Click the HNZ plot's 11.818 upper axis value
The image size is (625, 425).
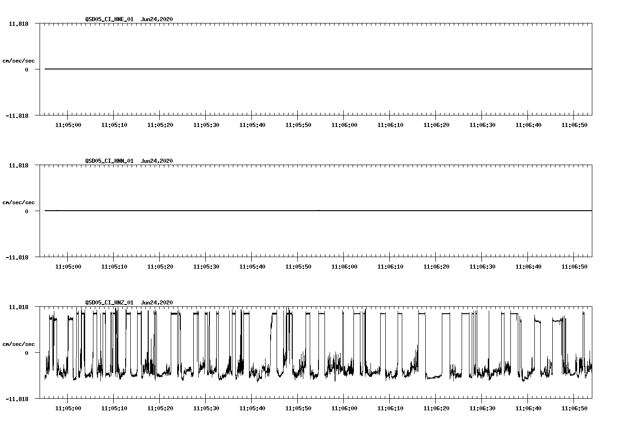tap(19, 307)
